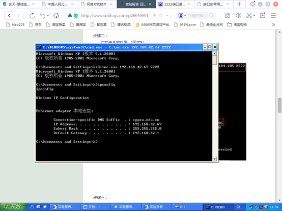The width and height of the screenshot is (282, 211).
Task: Open the Windows 开始 start button
Action: pos(13,207)
